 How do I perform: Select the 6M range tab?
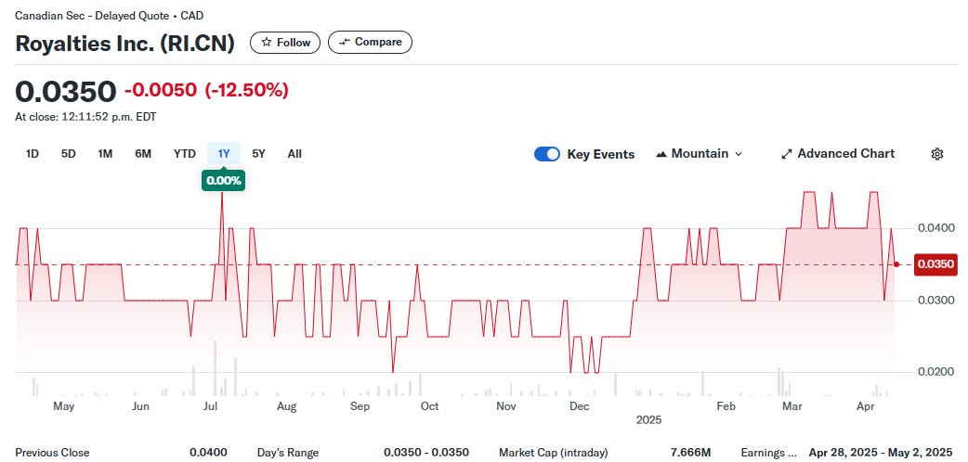143,154
